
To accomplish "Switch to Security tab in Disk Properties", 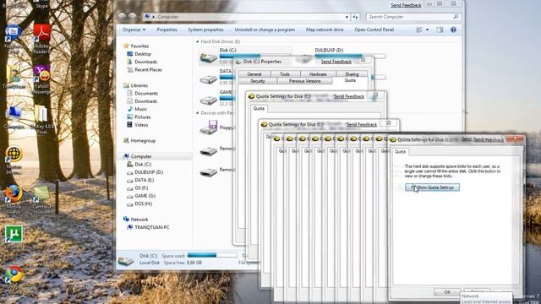I will (257, 81).
